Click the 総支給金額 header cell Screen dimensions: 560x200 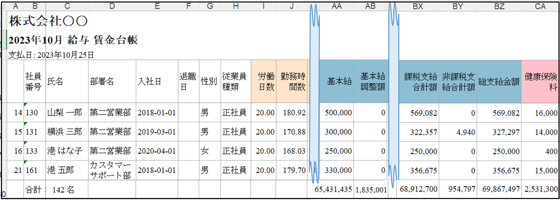pyautogui.click(x=499, y=81)
